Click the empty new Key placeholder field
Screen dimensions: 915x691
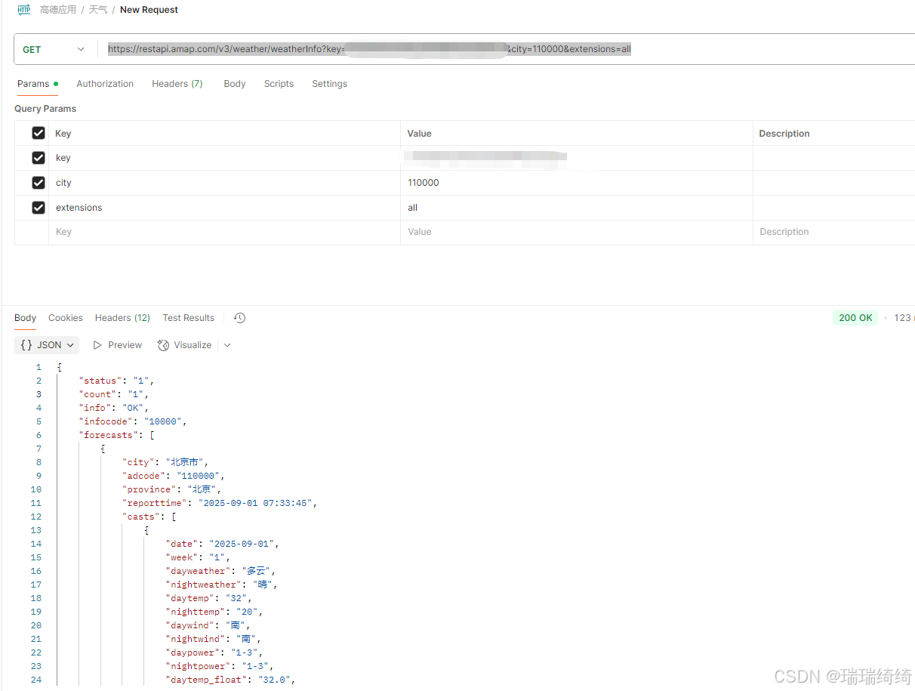(x=224, y=232)
